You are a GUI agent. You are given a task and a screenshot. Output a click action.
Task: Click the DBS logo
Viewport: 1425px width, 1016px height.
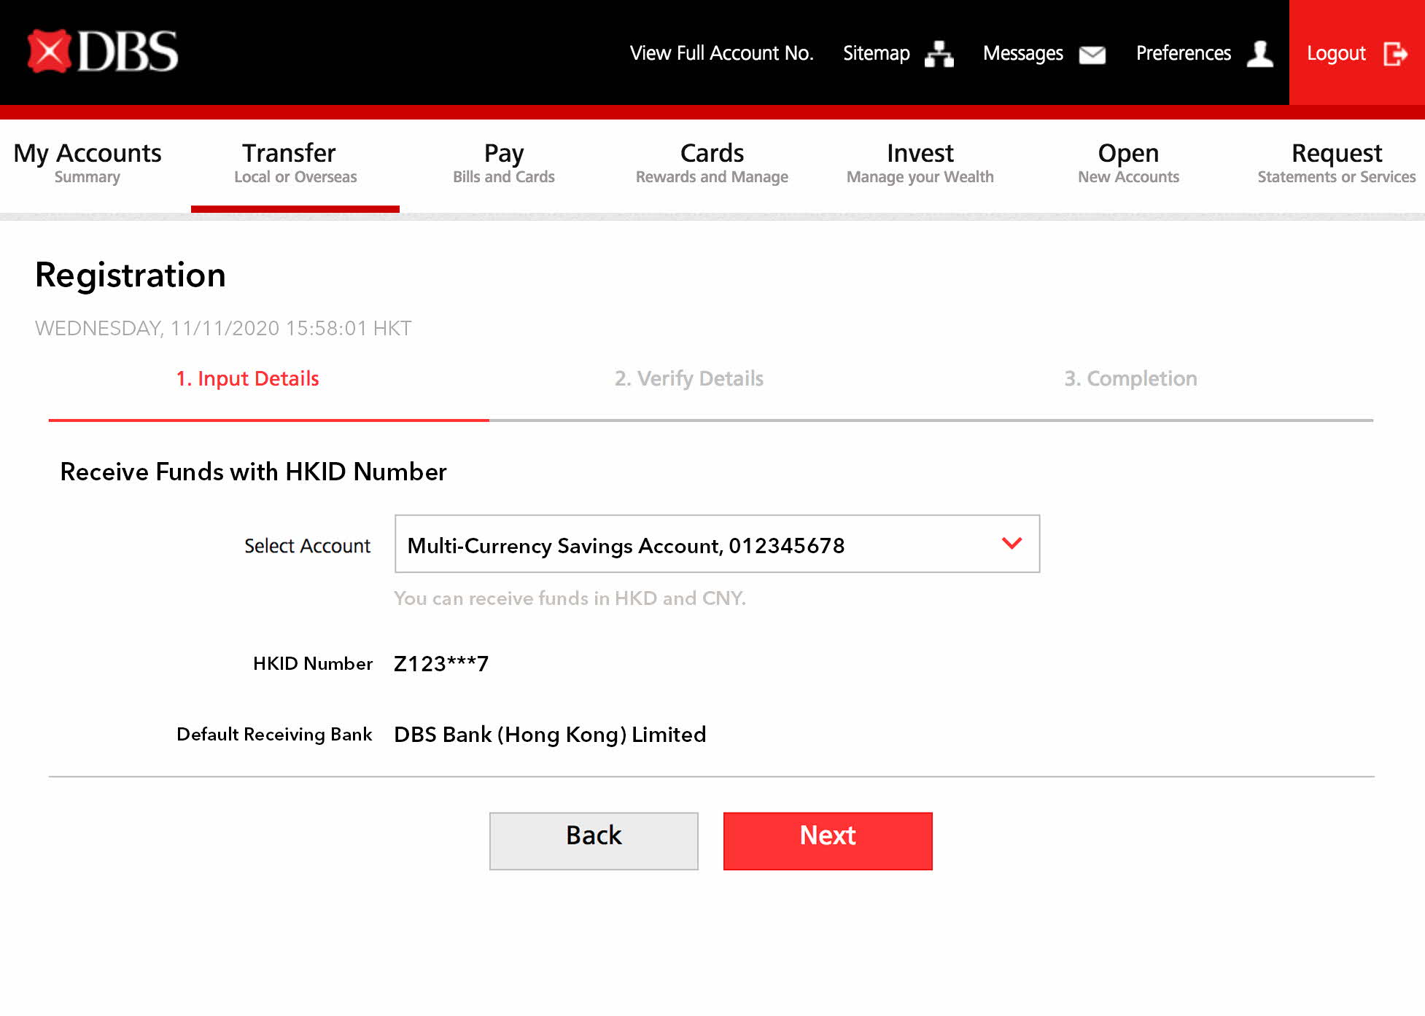click(x=103, y=51)
